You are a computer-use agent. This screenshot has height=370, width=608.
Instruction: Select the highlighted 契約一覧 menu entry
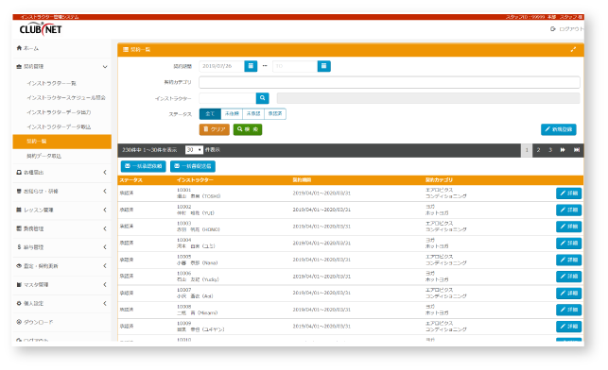pos(62,142)
